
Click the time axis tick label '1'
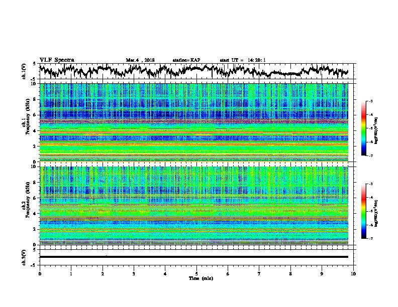tap(71, 274)
